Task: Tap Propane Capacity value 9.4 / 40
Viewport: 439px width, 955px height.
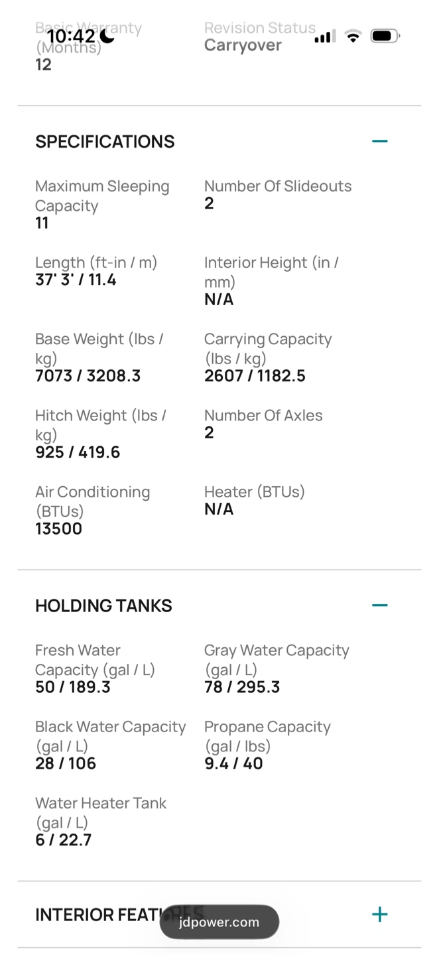Action: (233, 763)
